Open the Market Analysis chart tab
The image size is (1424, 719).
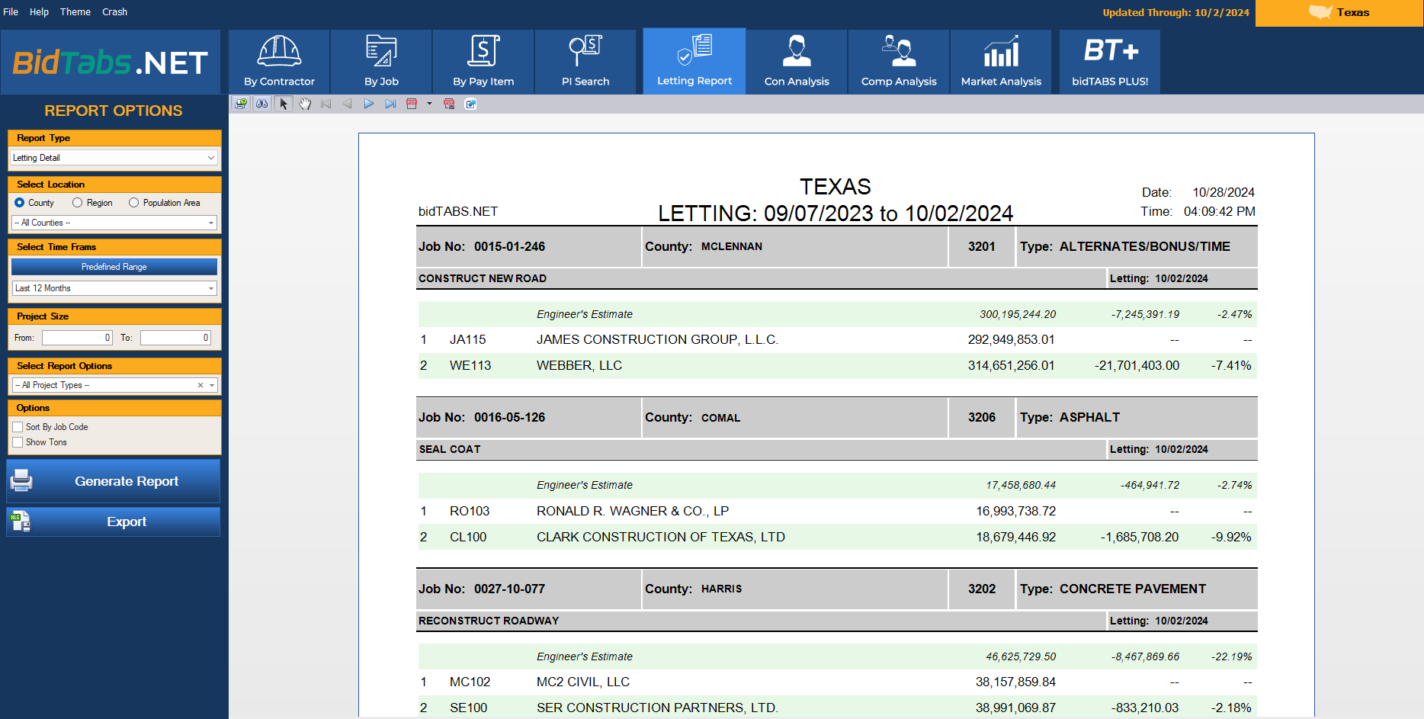pyautogui.click(x=1001, y=62)
